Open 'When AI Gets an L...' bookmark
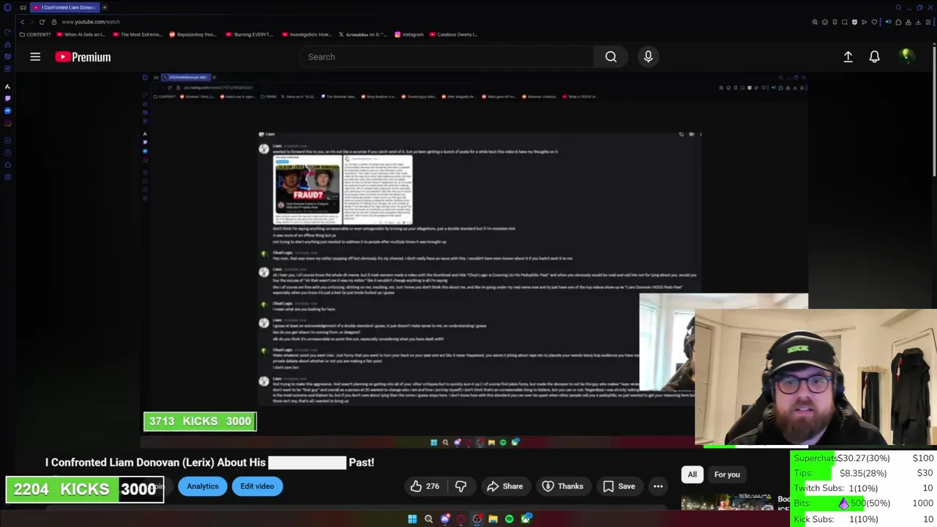 tap(82, 34)
